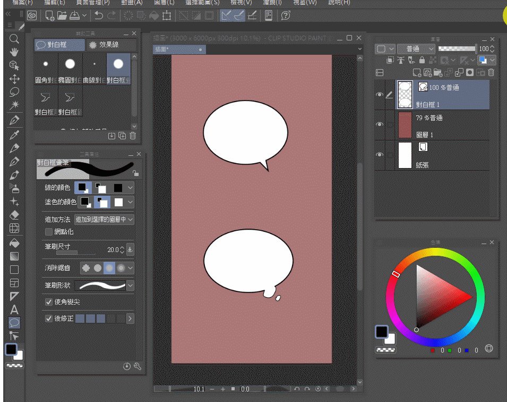
Task: Select the Eraser tool
Action: coord(14,215)
